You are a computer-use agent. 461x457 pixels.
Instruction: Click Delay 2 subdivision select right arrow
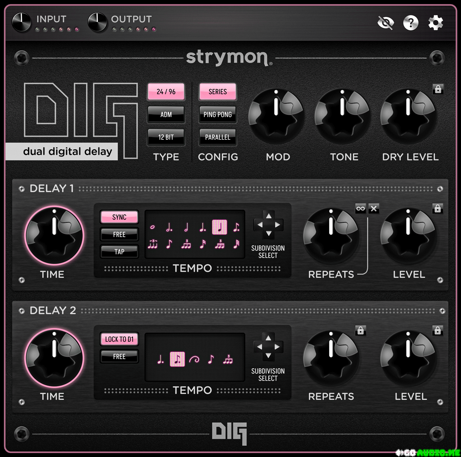(277, 347)
